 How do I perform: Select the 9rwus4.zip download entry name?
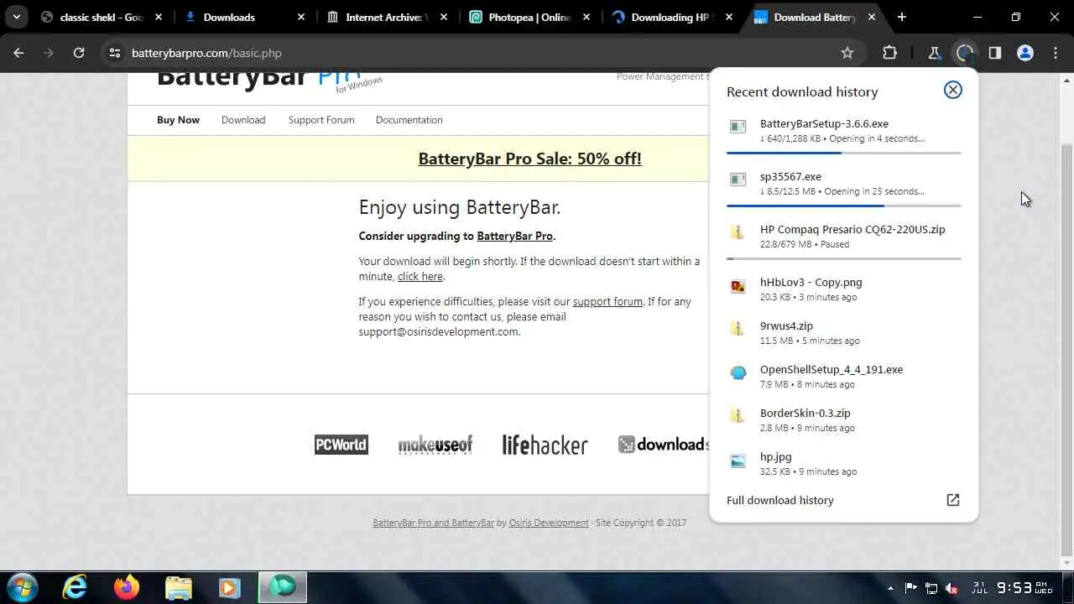pyautogui.click(x=786, y=325)
